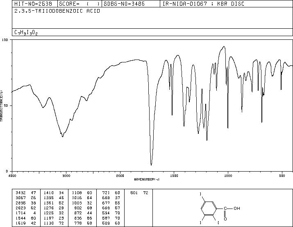Click the 594 peak entry

111,213
